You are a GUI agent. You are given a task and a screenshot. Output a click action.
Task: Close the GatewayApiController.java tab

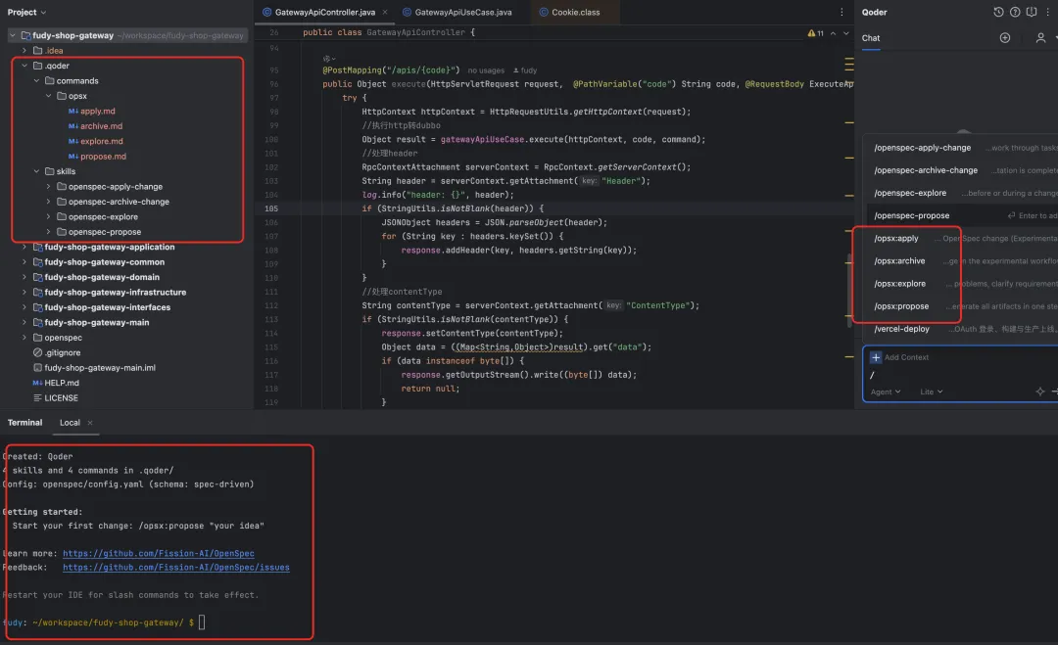click(x=385, y=12)
